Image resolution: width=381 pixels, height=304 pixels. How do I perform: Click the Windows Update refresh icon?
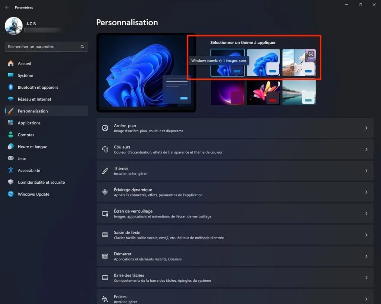(11, 194)
